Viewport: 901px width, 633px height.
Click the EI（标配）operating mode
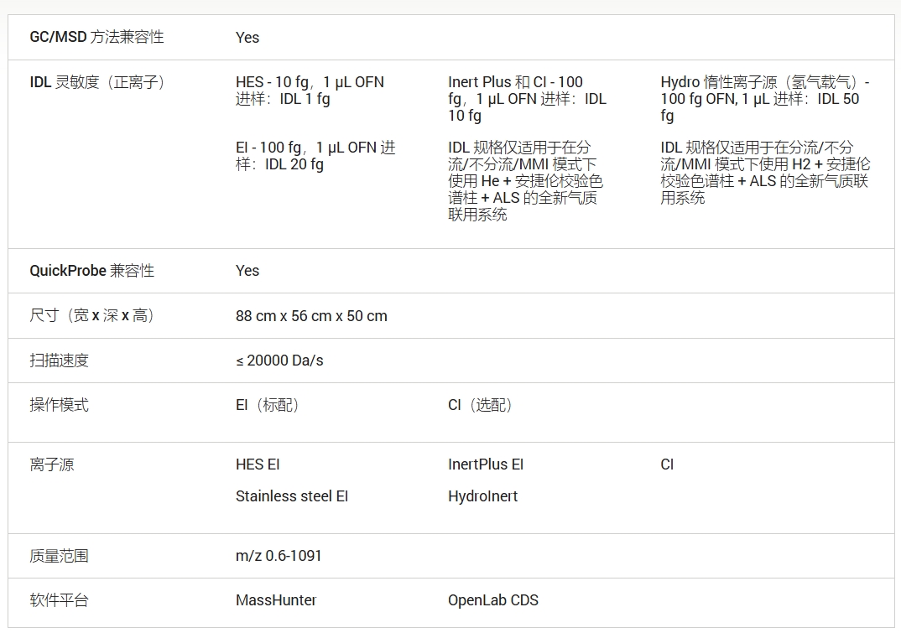click(269, 405)
